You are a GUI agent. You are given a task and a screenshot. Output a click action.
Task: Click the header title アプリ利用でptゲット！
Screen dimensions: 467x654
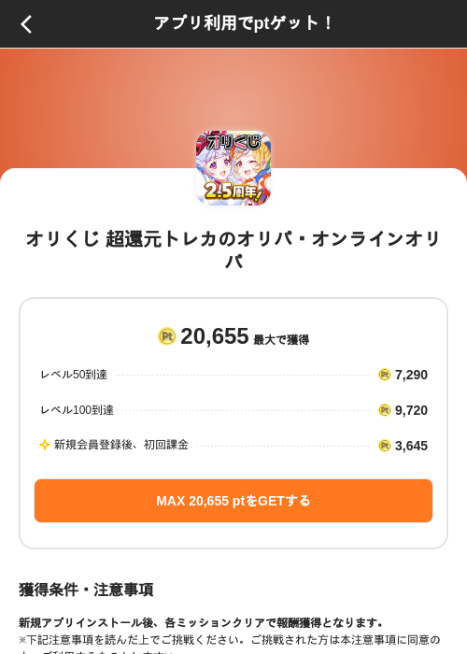(x=244, y=23)
